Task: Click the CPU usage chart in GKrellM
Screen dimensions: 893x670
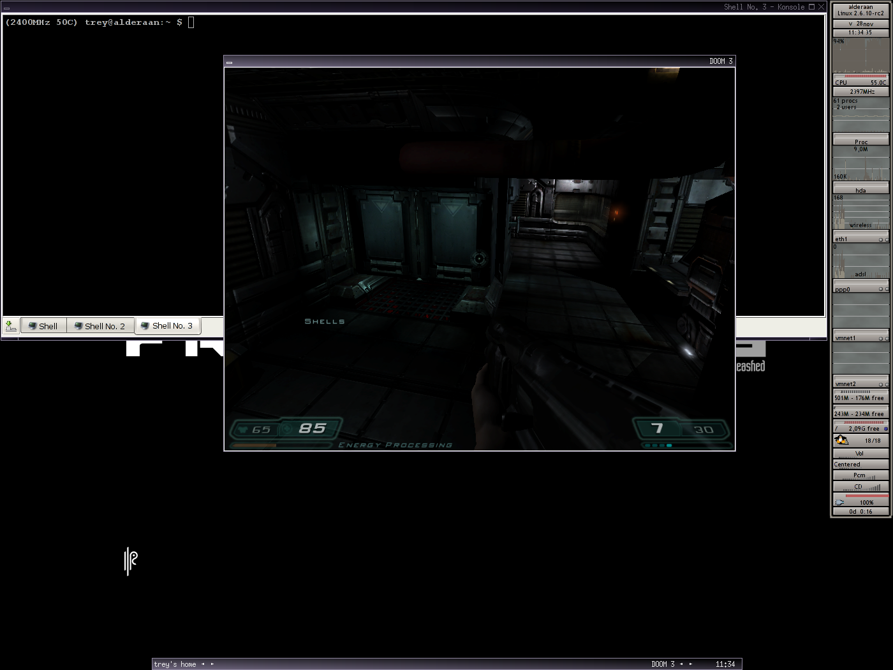Action: [860, 56]
